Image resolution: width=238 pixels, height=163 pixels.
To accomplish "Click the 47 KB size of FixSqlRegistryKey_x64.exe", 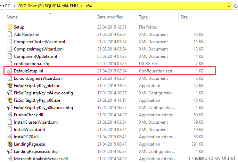I will pyautogui.click(x=198, y=85).
